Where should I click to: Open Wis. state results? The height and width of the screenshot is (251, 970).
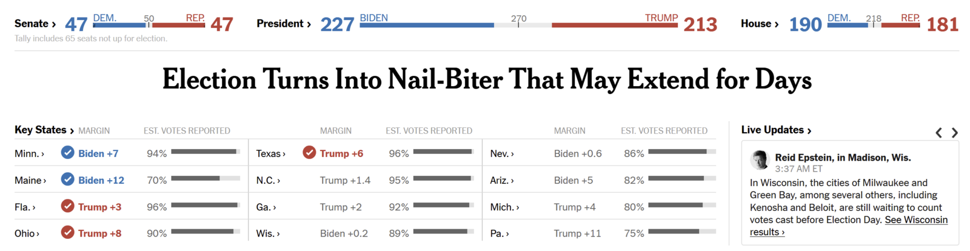click(x=268, y=233)
